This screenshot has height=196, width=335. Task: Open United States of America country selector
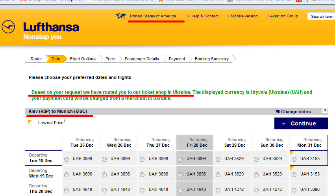[153, 16]
